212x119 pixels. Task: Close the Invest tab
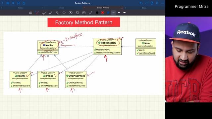(43, 8)
